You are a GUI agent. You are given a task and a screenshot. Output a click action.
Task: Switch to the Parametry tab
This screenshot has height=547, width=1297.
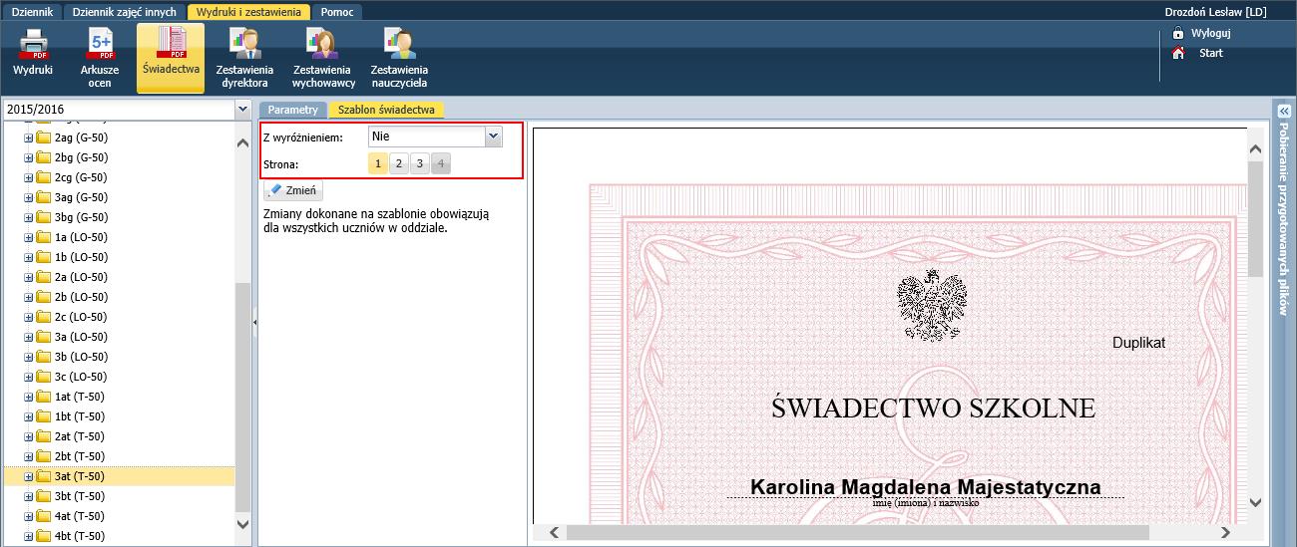tap(292, 110)
